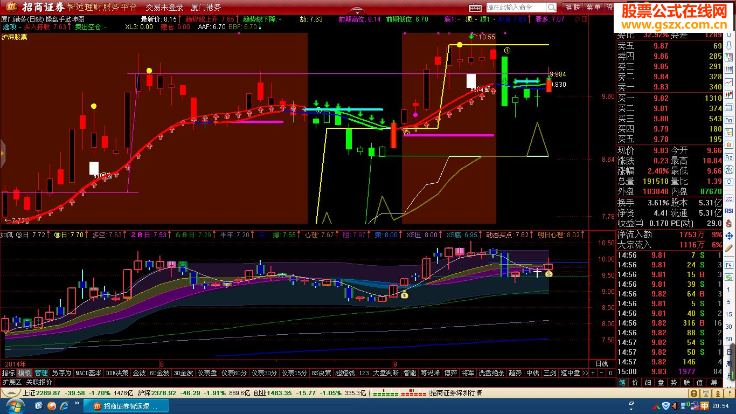736x414 pixels.
Task: Click the antenna signal icon in status bar
Action: point(706,393)
